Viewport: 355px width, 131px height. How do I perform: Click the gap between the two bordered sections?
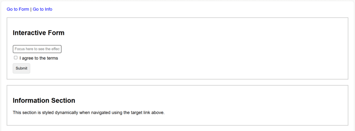[x=177, y=82]
